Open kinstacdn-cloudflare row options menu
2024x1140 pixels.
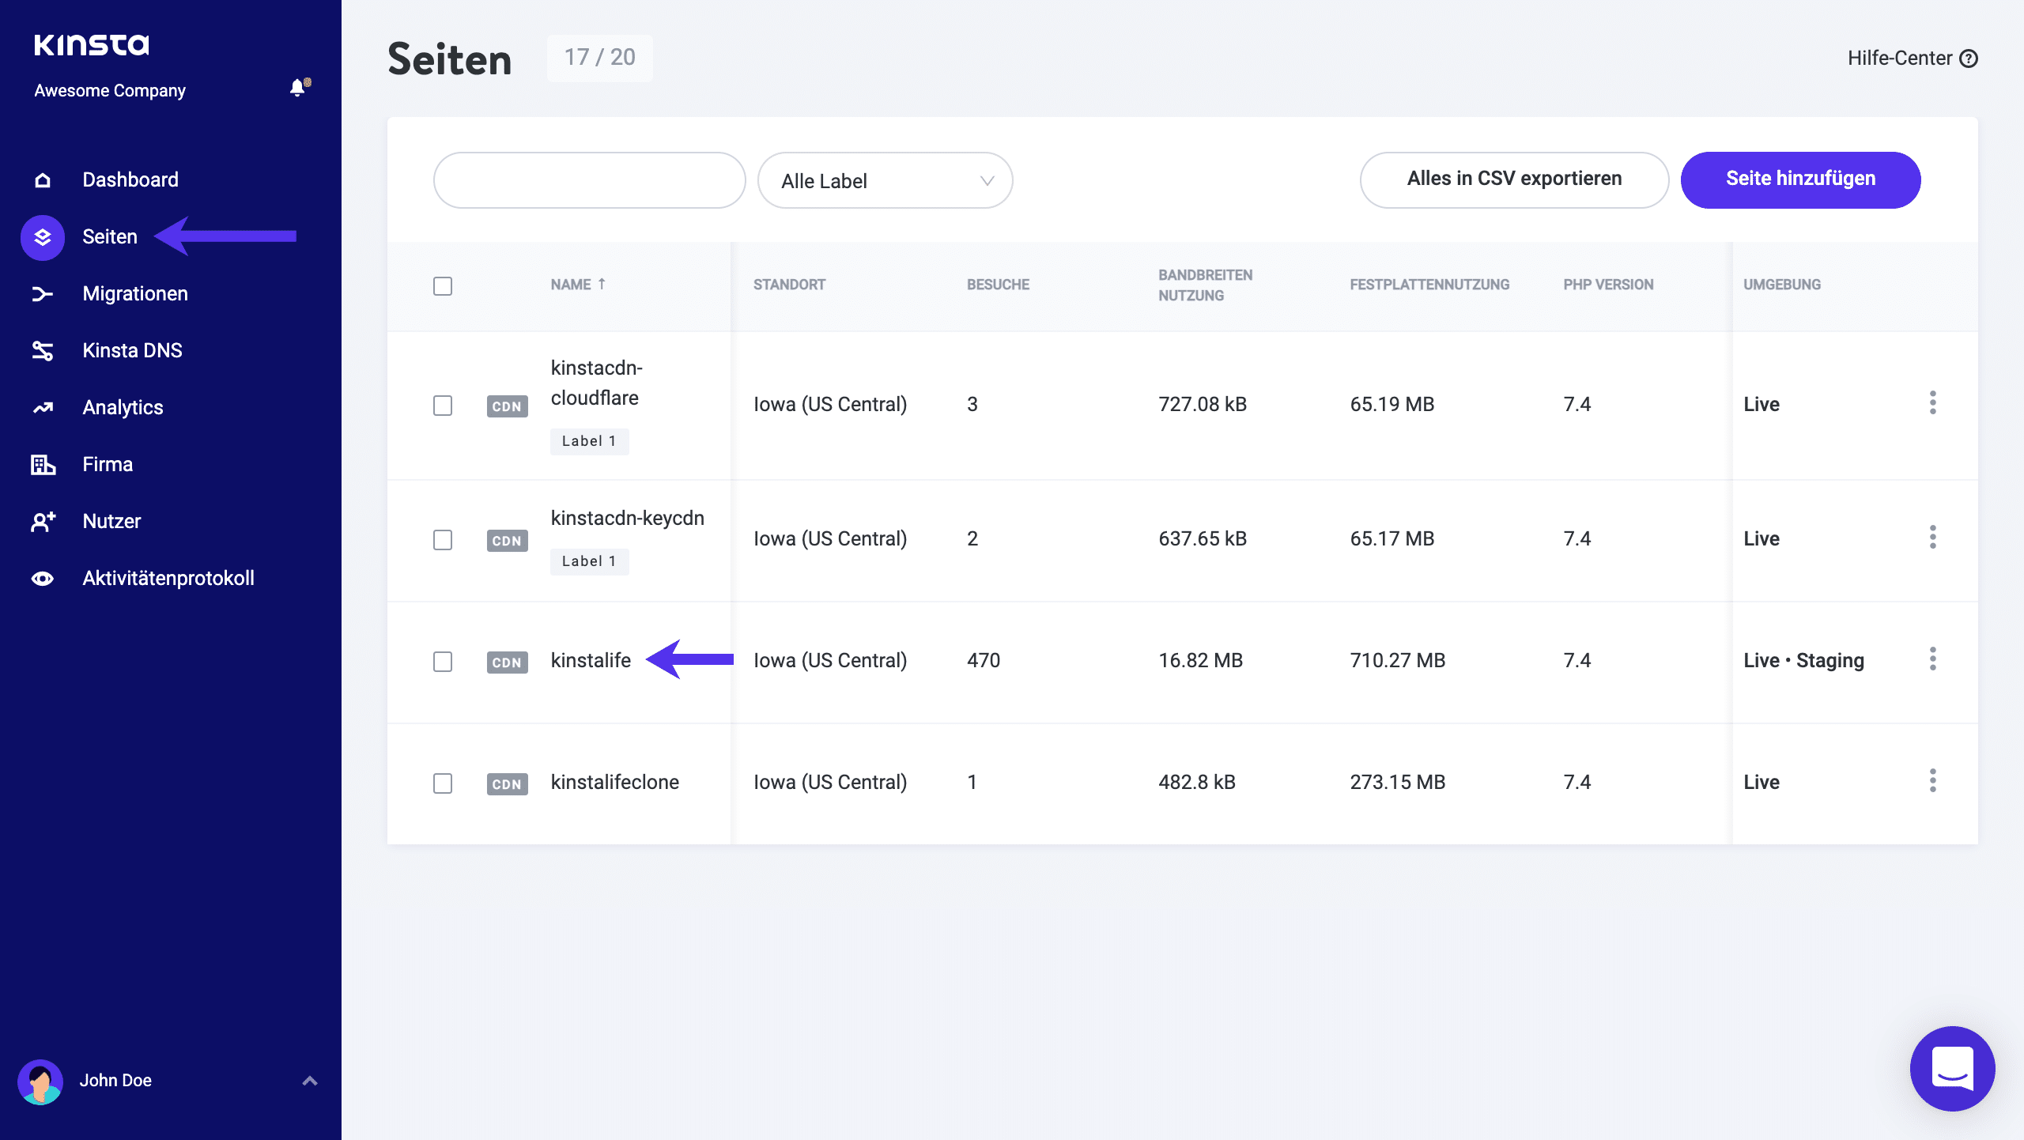pyautogui.click(x=1932, y=403)
